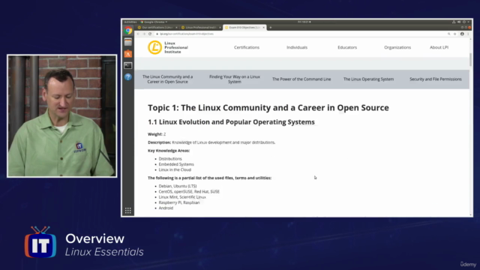
Task: Switch to the Our certifications tab
Action: (x=157, y=28)
